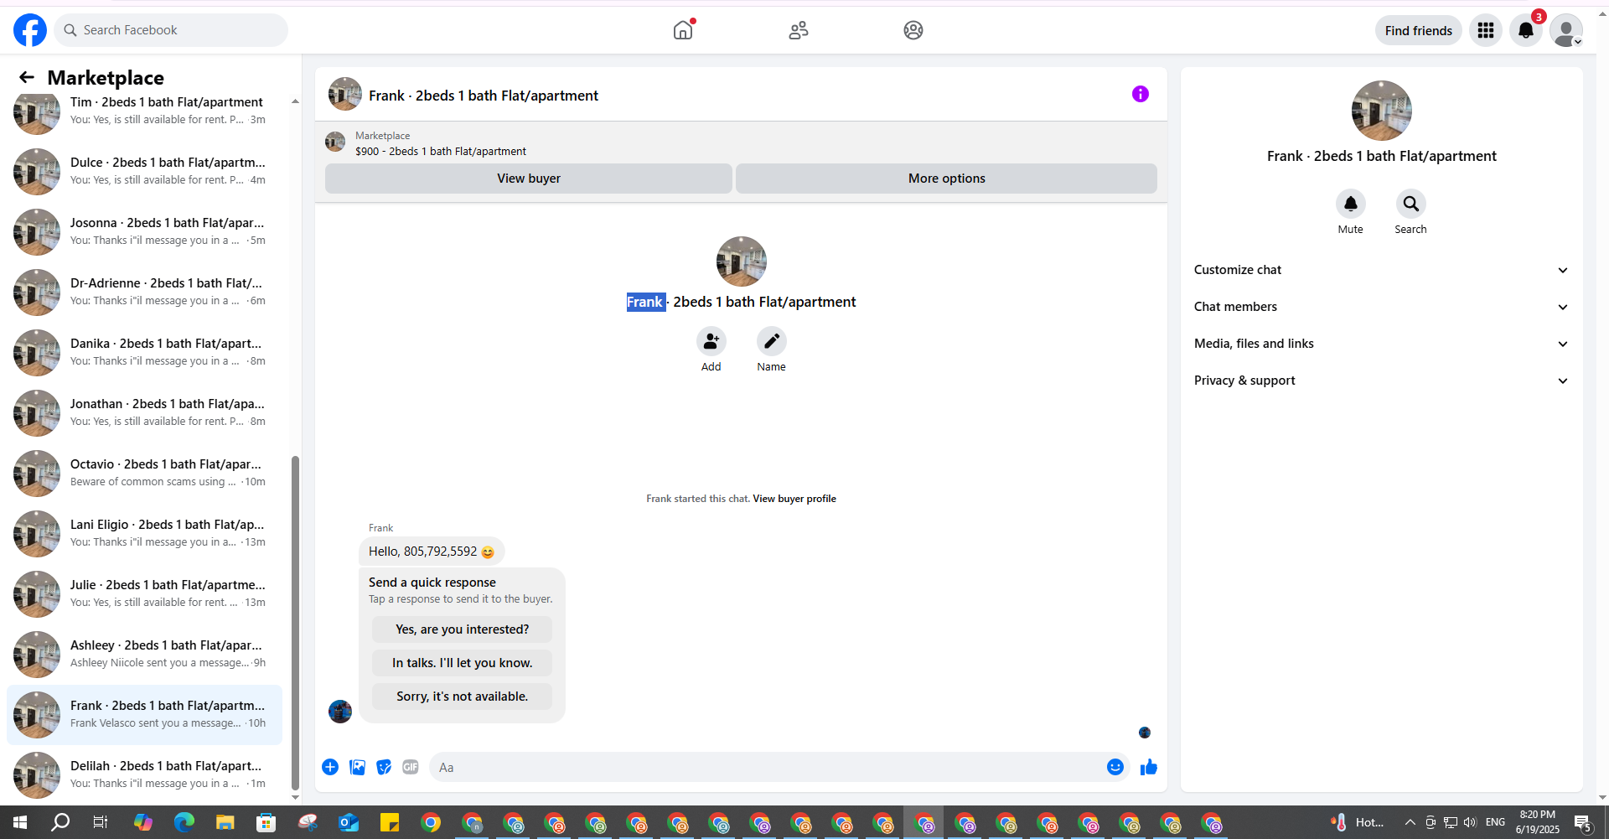
Task: Edit chat name with pencil icon
Action: (772, 341)
